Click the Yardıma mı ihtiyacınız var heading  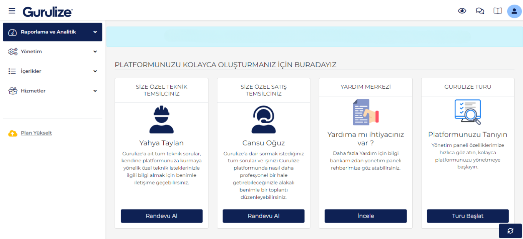pos(365,139)
